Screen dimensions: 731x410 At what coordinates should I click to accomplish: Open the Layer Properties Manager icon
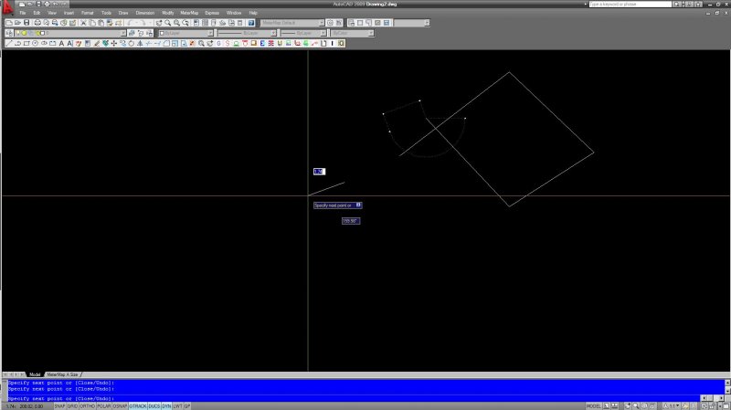[9, 33]
